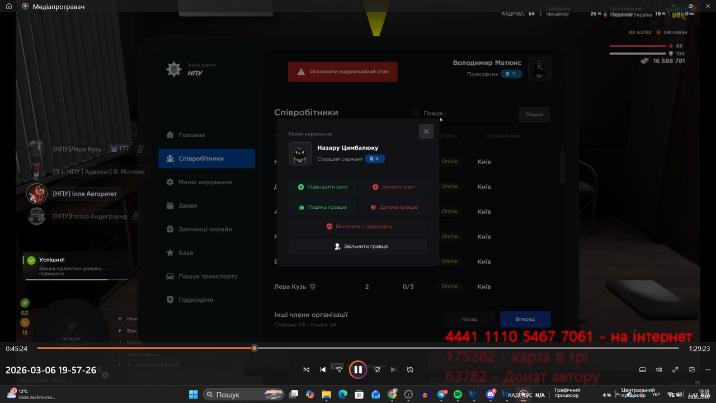Pause the video playback
Image resolution: width=716 pixels, height=403 pixels.
[x=358, y=369]
